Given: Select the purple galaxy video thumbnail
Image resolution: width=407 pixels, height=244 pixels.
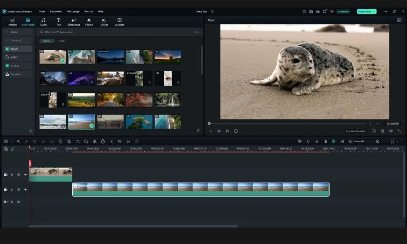Looking at the screenshot, I should tap(81, 78).
